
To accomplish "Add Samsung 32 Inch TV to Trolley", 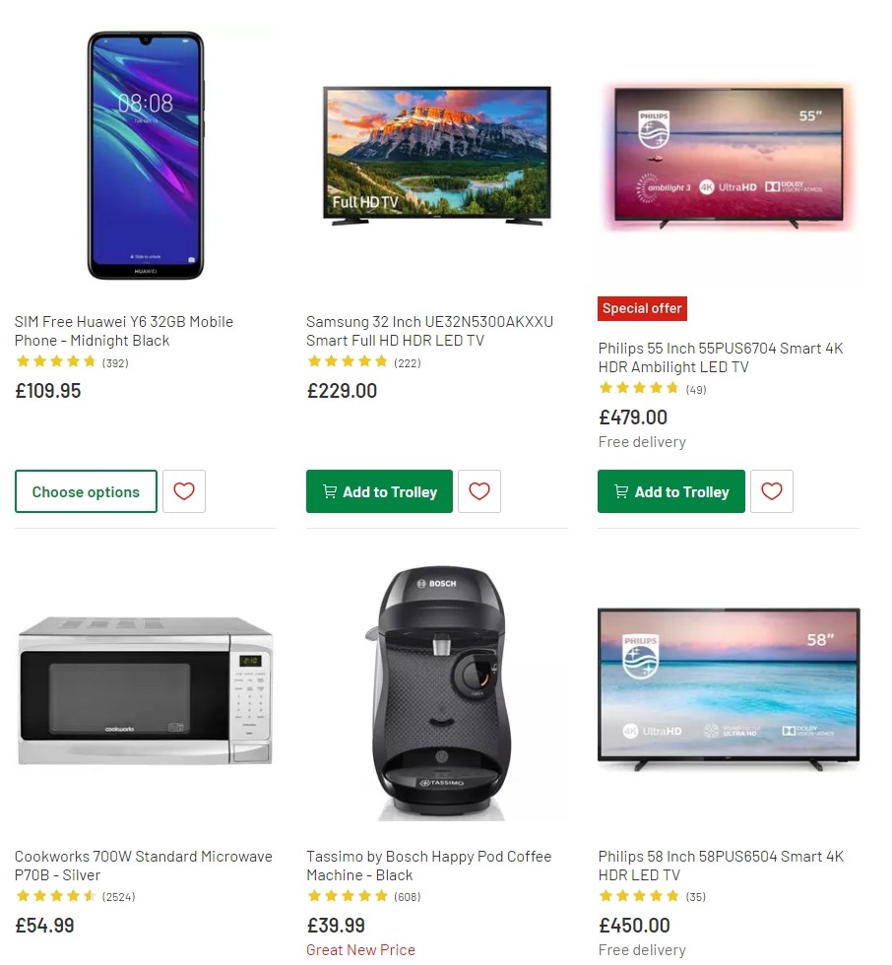I will [379, 490].
